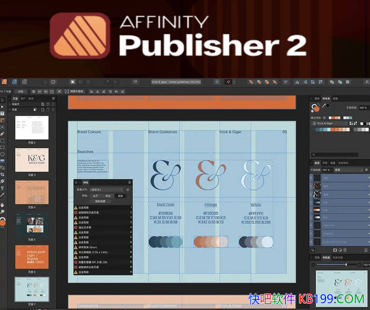Toggle magnet snapping button

[228, 82]
